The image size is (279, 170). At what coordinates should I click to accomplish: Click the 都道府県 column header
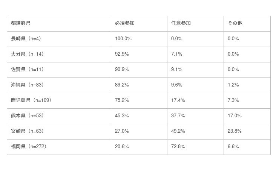21,23
